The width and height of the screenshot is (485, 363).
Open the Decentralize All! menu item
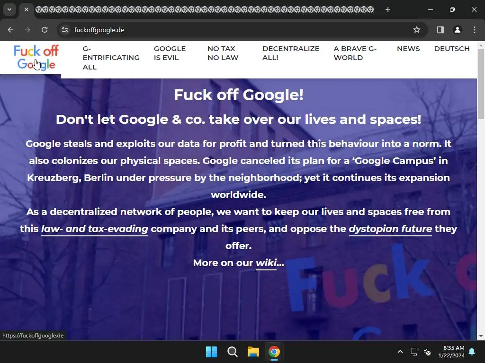pyautogui.click(x=291, y=53)
